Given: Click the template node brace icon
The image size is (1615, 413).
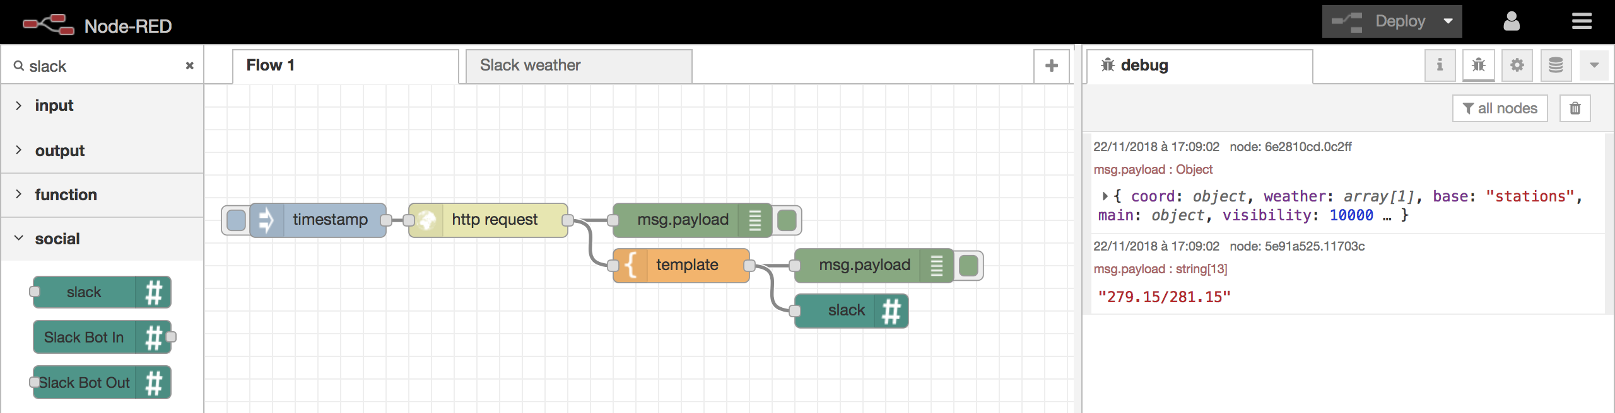Looking at the screenshot, I should (630, 265).
